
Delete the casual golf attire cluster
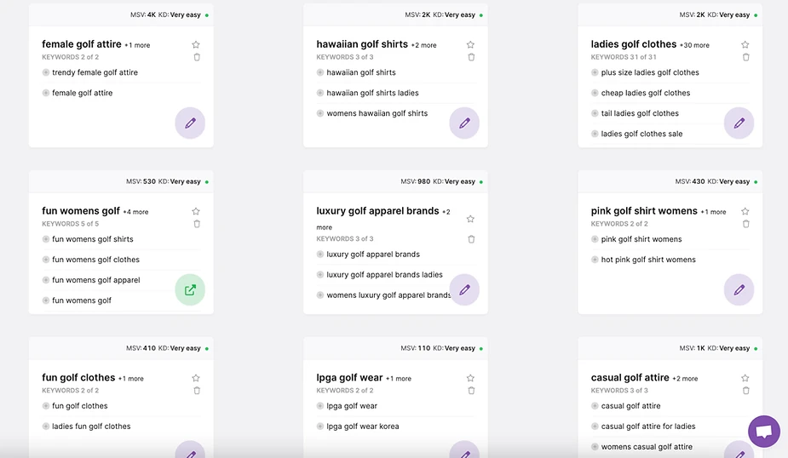coord(746,391)
